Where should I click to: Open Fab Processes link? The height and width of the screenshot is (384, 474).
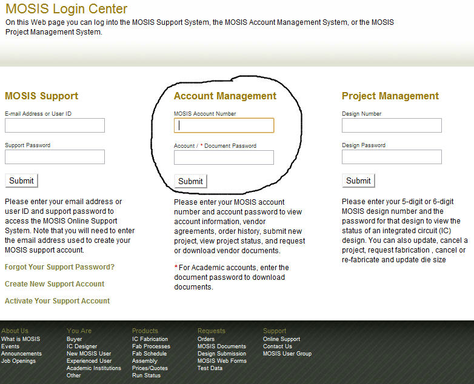(151, 346)
